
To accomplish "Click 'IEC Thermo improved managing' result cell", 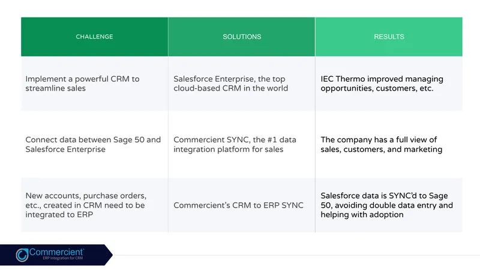I will (x=389, y=83).
